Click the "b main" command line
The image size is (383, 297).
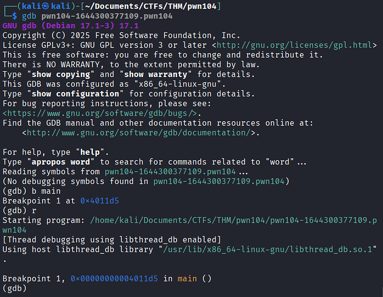tap(32, 191)
